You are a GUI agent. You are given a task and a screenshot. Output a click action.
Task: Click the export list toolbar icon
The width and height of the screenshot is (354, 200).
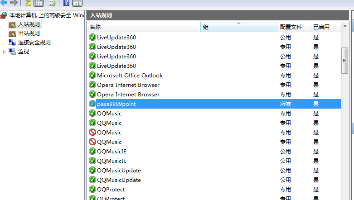[53, 3]
